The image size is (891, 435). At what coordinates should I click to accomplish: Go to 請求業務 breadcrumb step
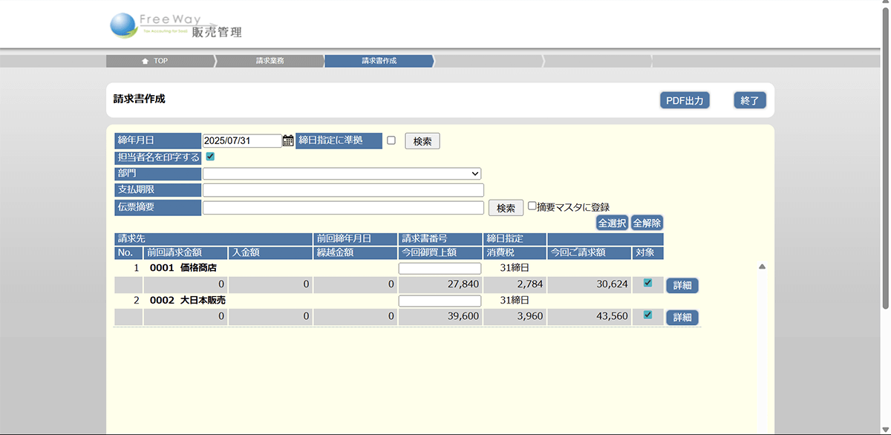[269, 61]
